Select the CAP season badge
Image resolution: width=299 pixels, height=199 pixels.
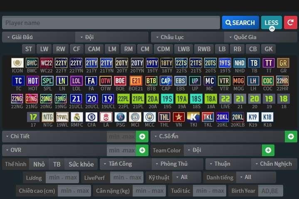[x=166, y=81]
